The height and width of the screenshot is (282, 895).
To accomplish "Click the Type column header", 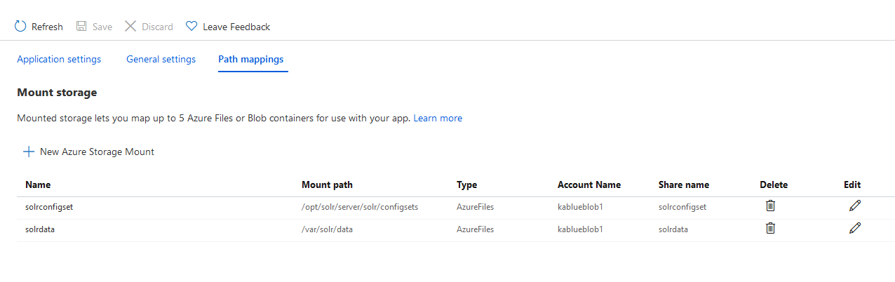I will 466,185.
